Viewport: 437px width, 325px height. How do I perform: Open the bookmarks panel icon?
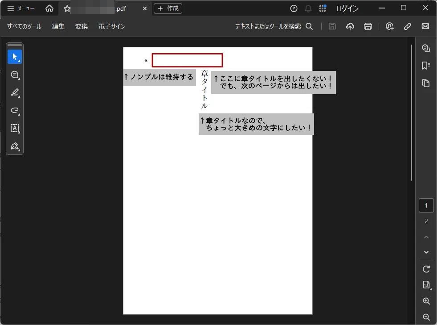[426, 66]
